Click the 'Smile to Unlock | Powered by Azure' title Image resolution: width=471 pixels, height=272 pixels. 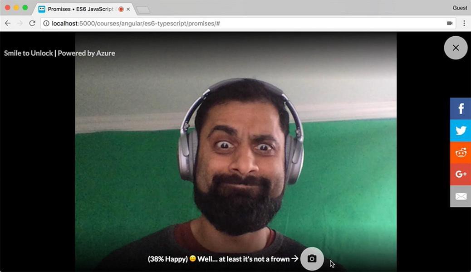click(59, 53)
